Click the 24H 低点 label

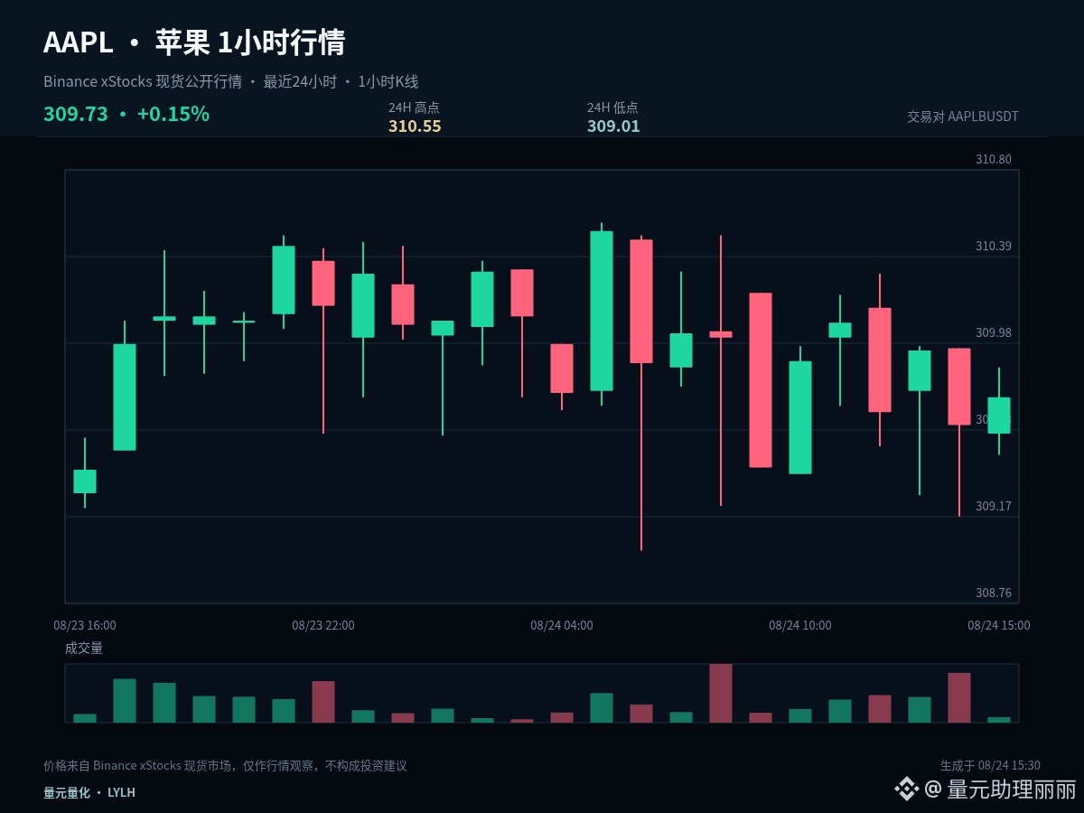tap(612, 107)
